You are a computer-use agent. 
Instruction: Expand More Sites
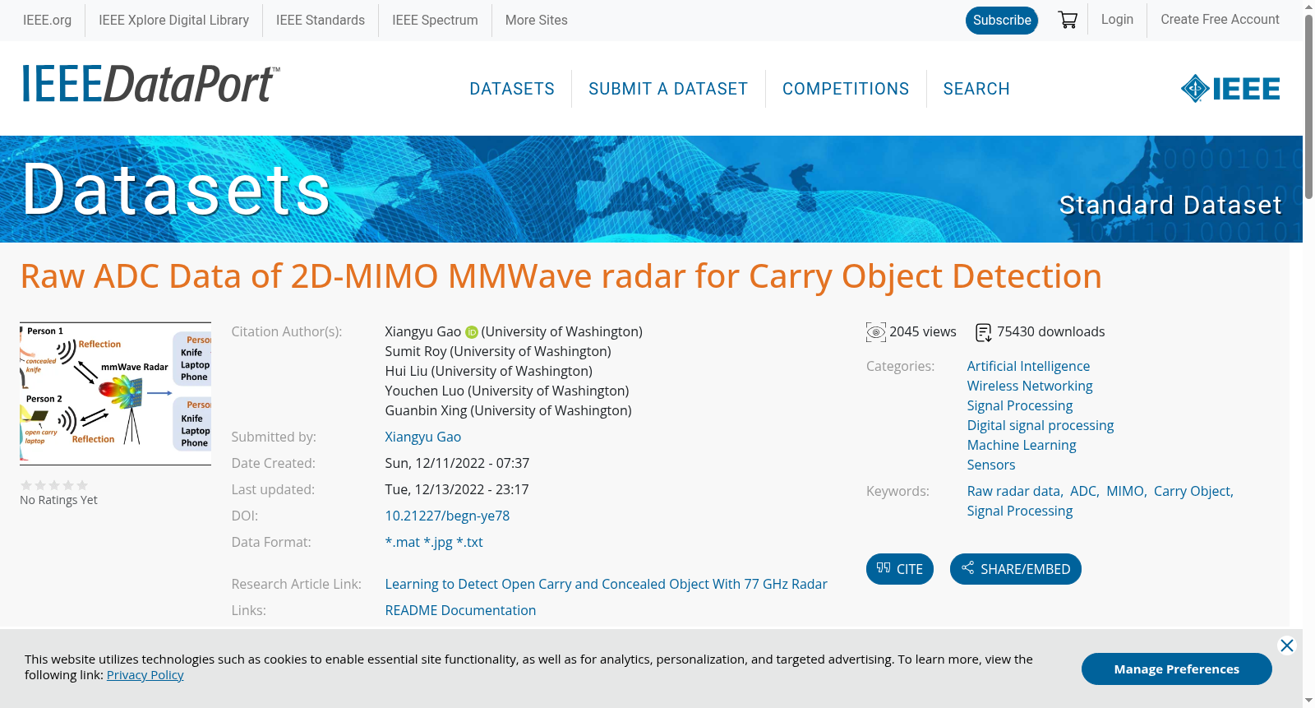536,20
